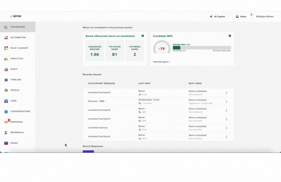Go to the People menu item

click(18, 90)
